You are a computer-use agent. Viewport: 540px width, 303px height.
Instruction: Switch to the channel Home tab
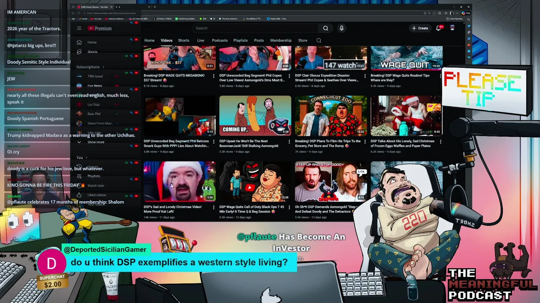[149, 40]
